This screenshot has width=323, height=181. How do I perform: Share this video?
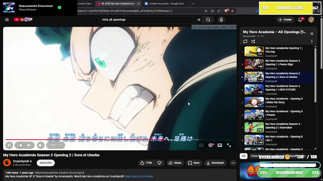point(175,163)
